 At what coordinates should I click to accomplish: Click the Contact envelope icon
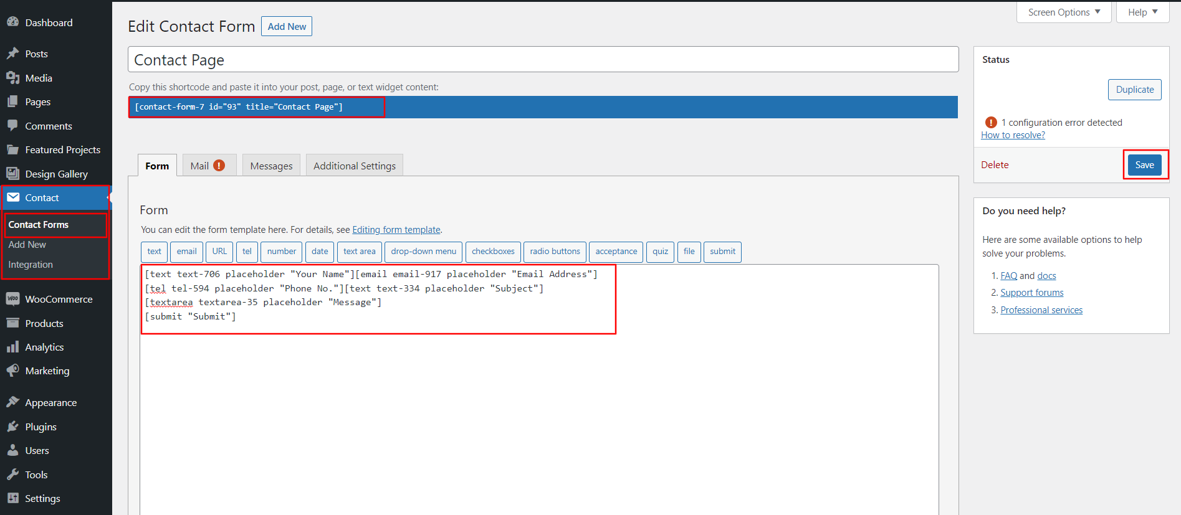pyautogui.click(x=12, y=197)
